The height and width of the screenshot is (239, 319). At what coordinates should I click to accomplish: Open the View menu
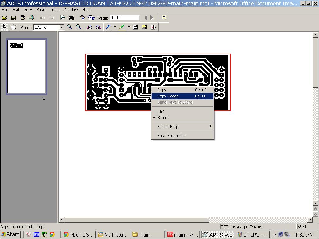click(28, 10)
